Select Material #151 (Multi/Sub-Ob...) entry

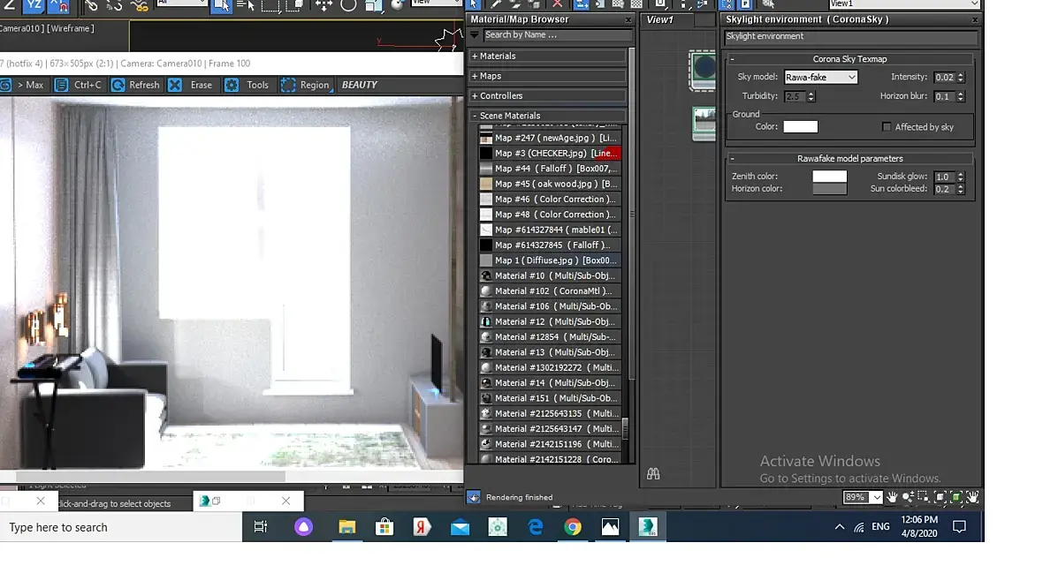(550, 398)
